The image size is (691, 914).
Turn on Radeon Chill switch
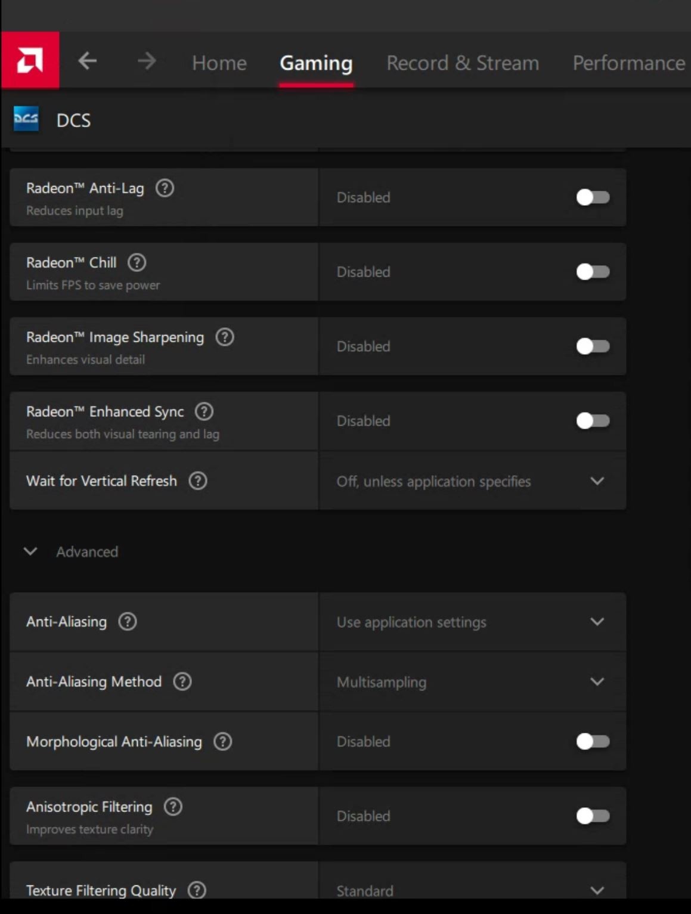593,272
